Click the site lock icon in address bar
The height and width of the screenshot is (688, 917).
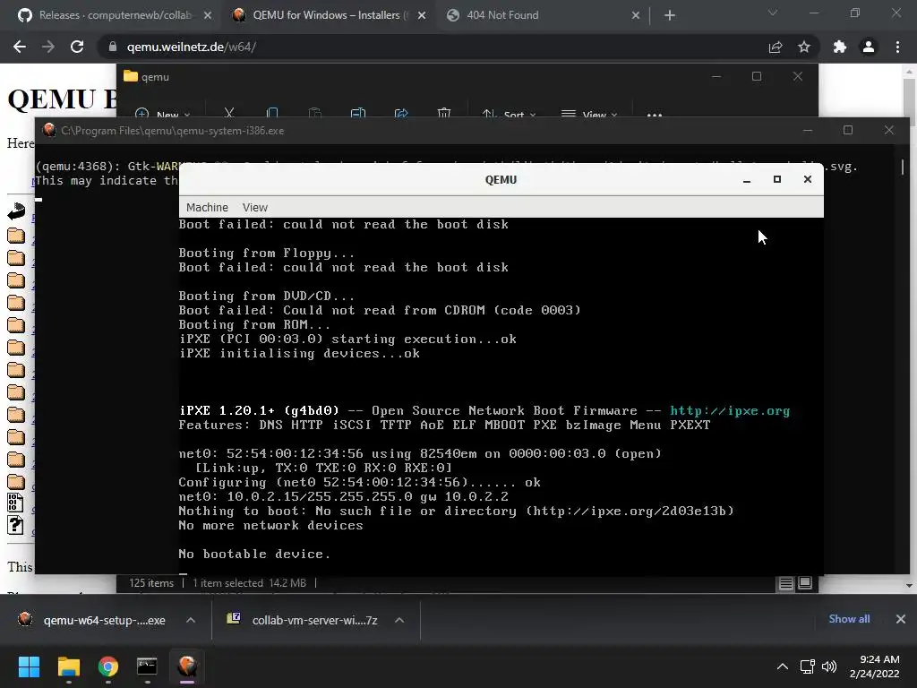[112, 47]
